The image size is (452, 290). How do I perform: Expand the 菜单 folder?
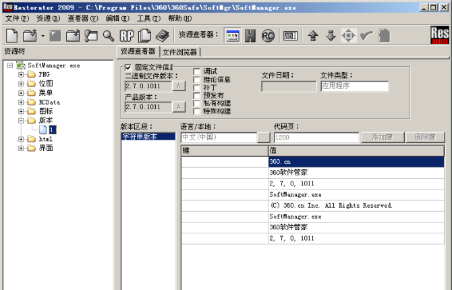[x=21, y=93]
